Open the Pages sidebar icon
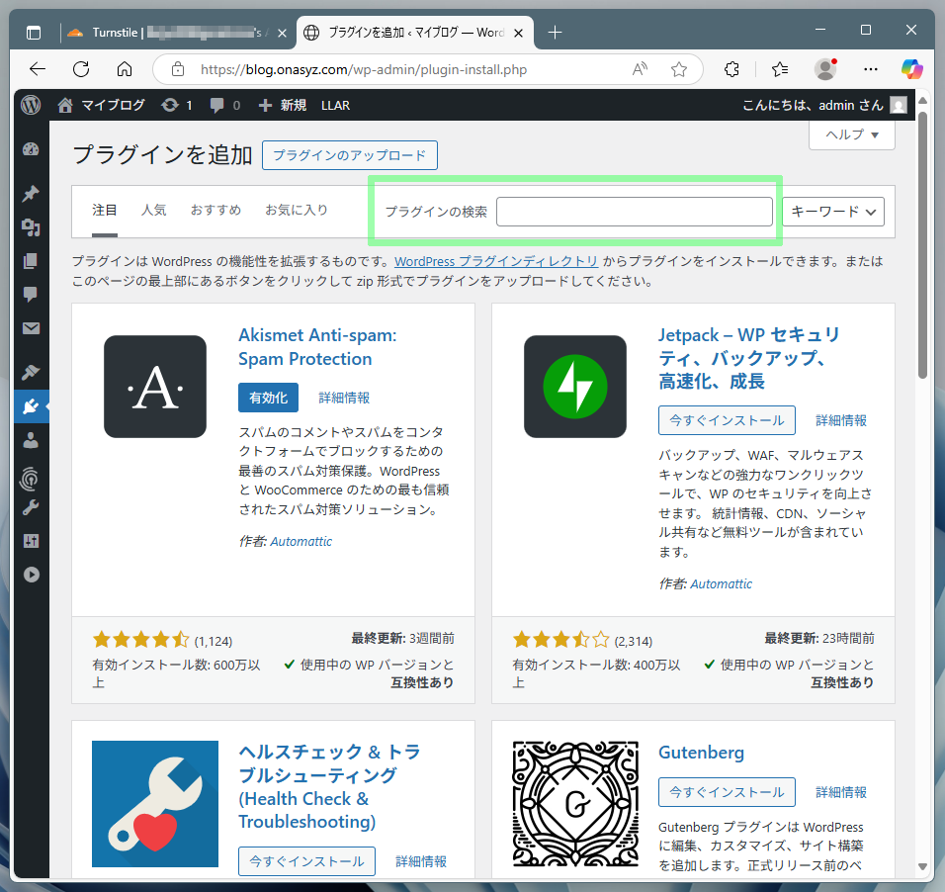The image size is (945, 892). [31, 260]
